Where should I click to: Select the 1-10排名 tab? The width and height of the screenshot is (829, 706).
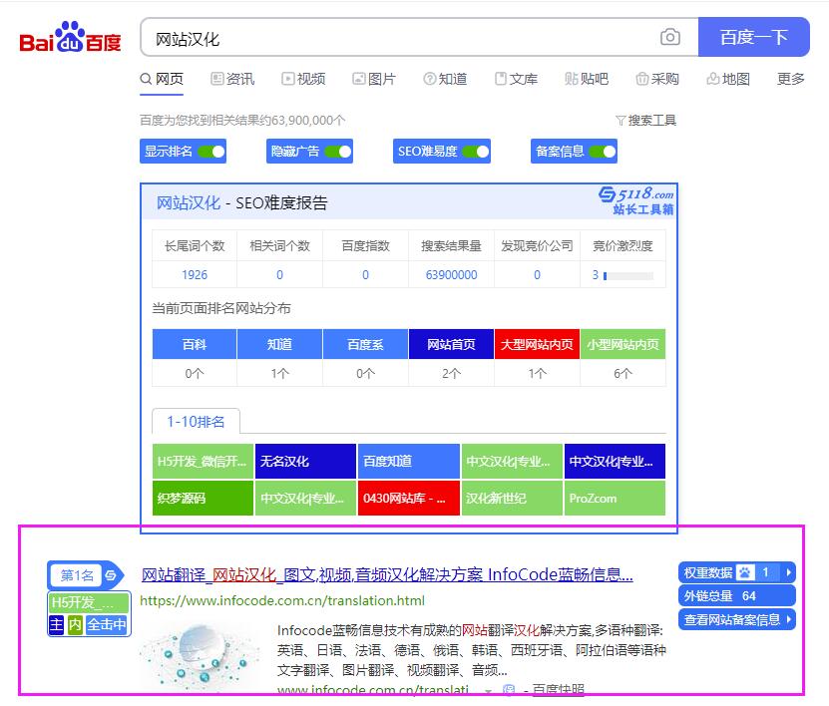(196, 421)
